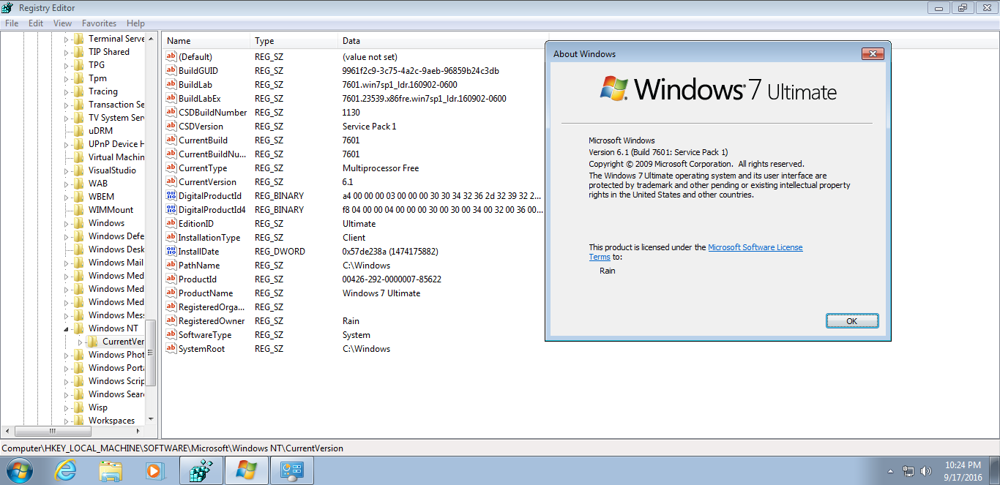
Task: Expand the TIP Shared tree node
Action: click(66, 52)
